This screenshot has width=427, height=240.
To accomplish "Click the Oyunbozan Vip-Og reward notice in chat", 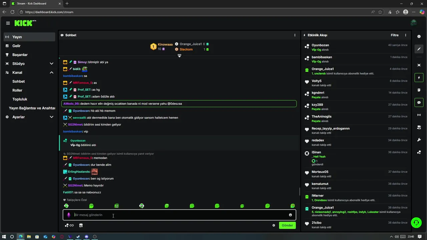I will [x=179, y=143].
